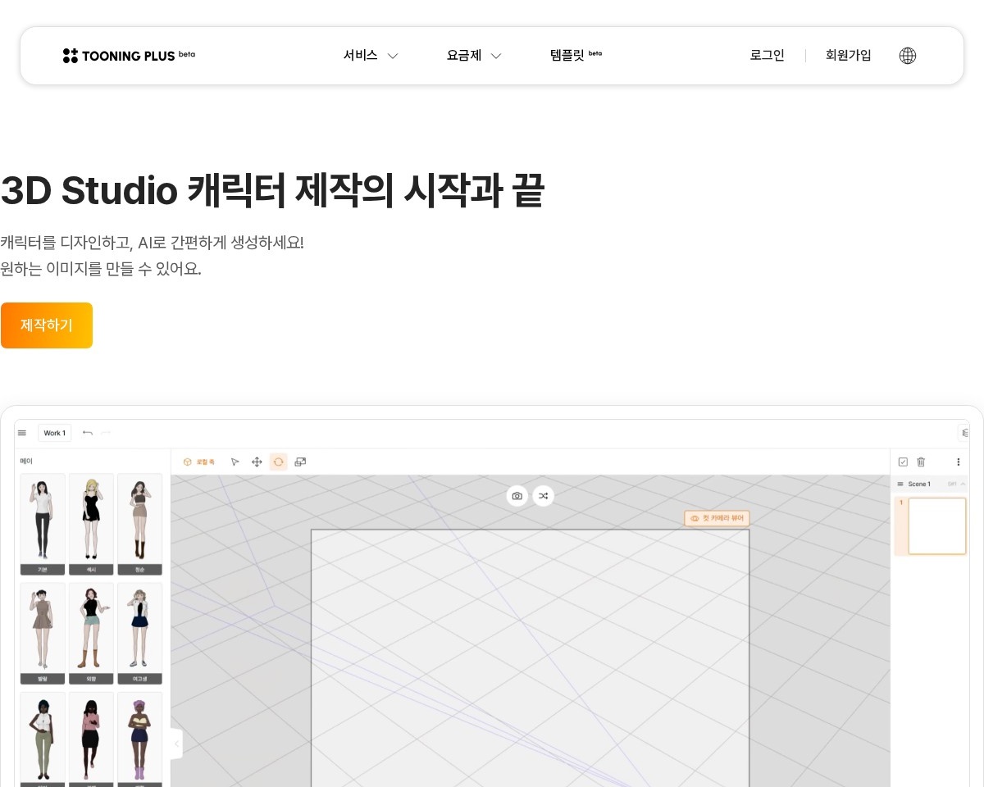Open the hamburger menu in the studio preview

[22, 433]
